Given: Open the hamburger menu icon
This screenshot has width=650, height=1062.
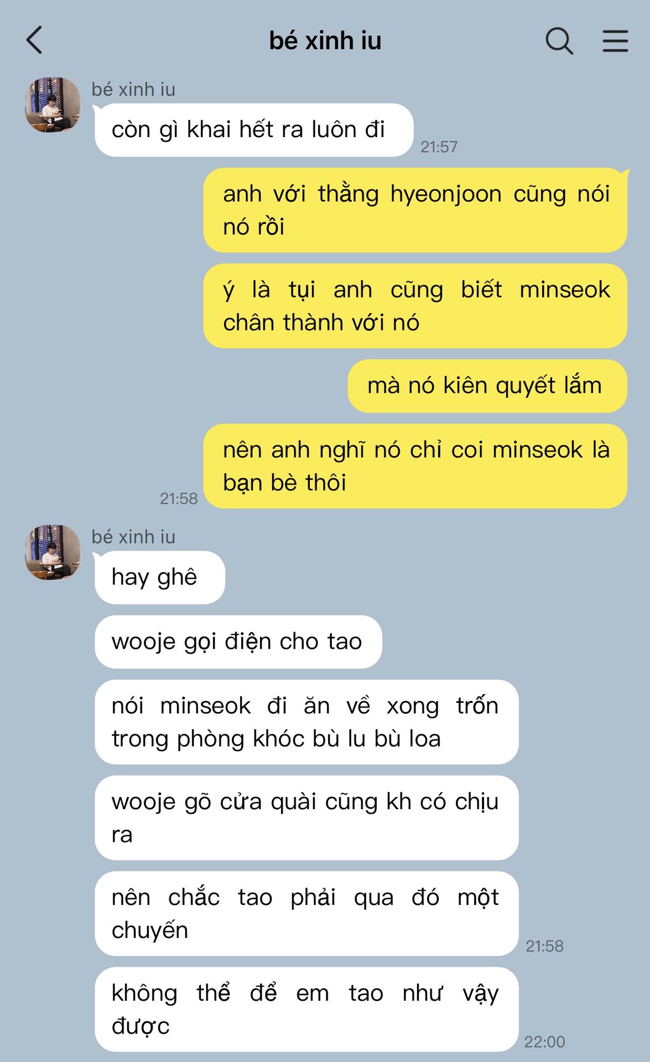Looking at the screenshot, I should (x=615, y=41).
